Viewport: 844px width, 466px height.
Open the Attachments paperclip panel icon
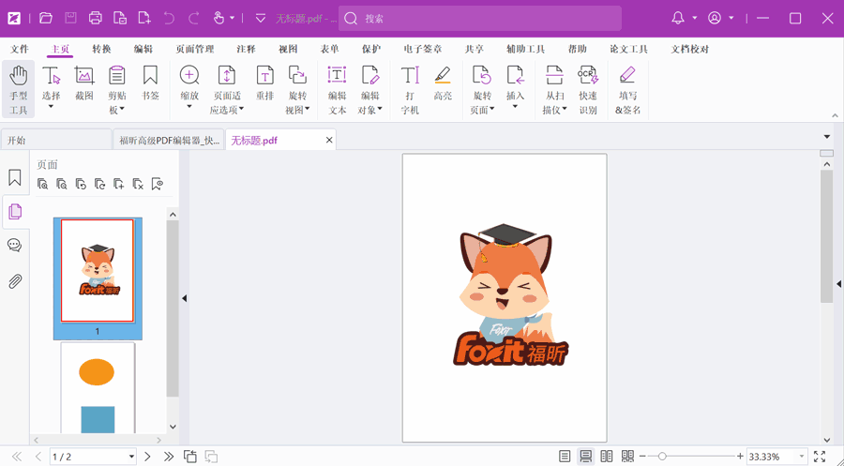click(x=14, y=281)
